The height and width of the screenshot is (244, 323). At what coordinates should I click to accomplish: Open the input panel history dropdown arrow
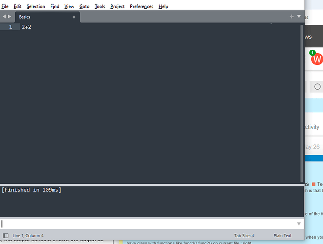pyautogui.click(x=299, y=224)
